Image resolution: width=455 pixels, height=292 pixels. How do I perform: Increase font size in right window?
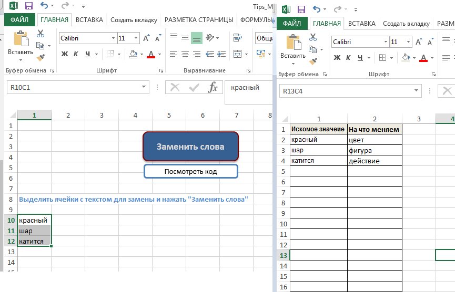(418, 42)
